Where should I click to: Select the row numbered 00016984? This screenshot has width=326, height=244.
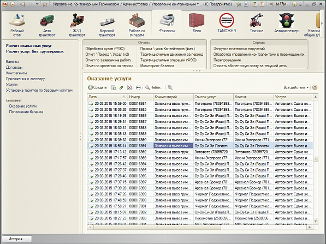[x=200, y=103]
